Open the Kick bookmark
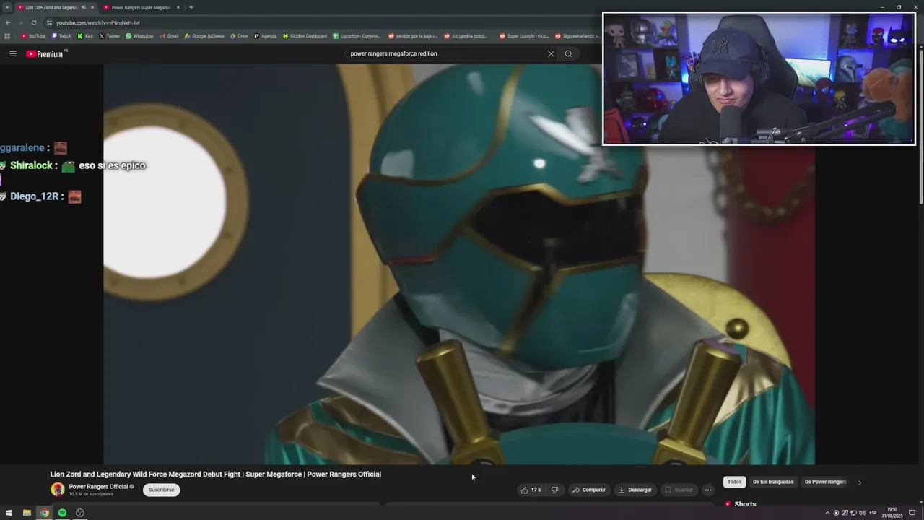Image resolution: width=924 pixels, height=520 pixels. (x=85, y=36)
